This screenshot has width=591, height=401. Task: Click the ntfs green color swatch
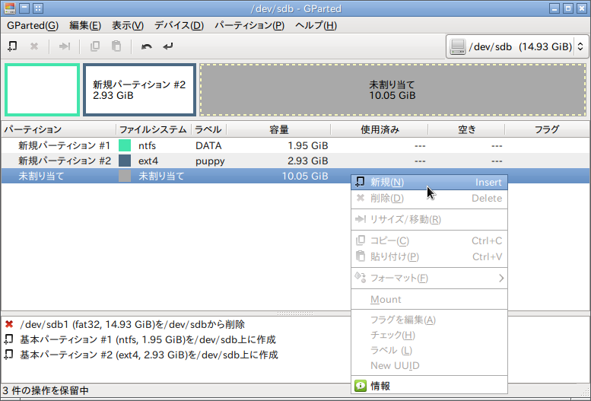[x=125, y=145]
